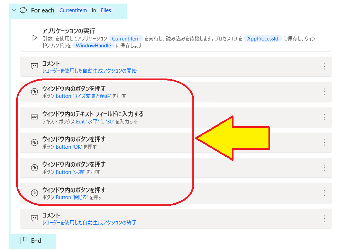Click the Button 'サイズ変更と傾斜' link
The width and height of the screenshot is (338, 250).
pos(83,96)
